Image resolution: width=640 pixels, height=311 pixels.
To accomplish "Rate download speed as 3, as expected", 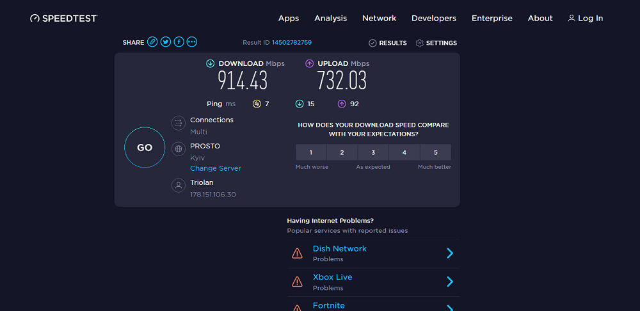I will 373,152.
